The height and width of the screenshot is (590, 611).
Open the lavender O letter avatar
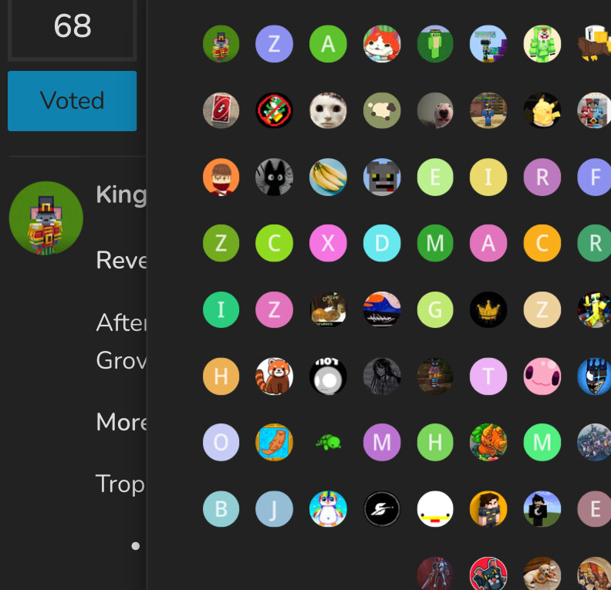[221, 443]
